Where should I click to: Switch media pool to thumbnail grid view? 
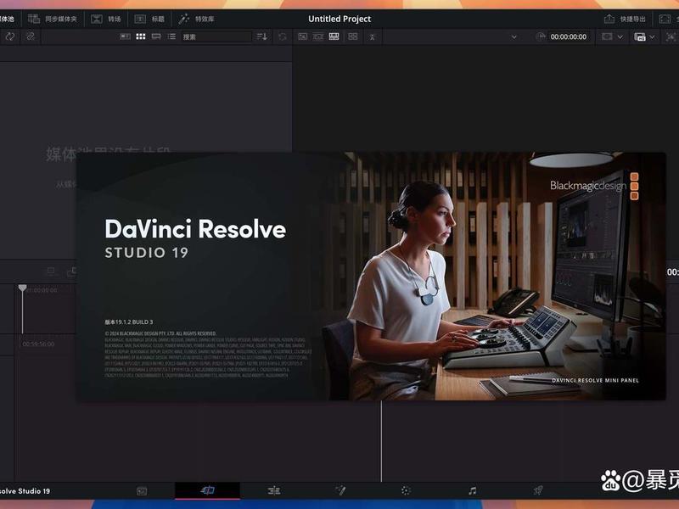click(x=141, y=36)
